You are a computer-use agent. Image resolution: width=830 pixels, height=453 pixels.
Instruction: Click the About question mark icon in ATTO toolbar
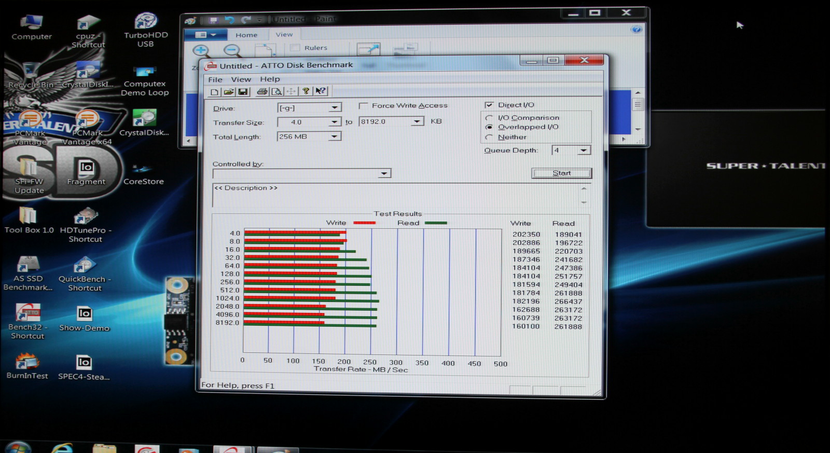306,91
